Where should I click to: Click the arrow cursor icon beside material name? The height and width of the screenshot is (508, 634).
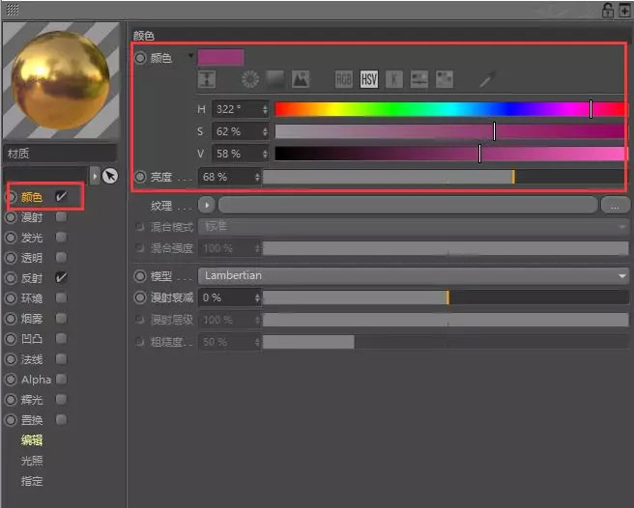coord(110,176)
